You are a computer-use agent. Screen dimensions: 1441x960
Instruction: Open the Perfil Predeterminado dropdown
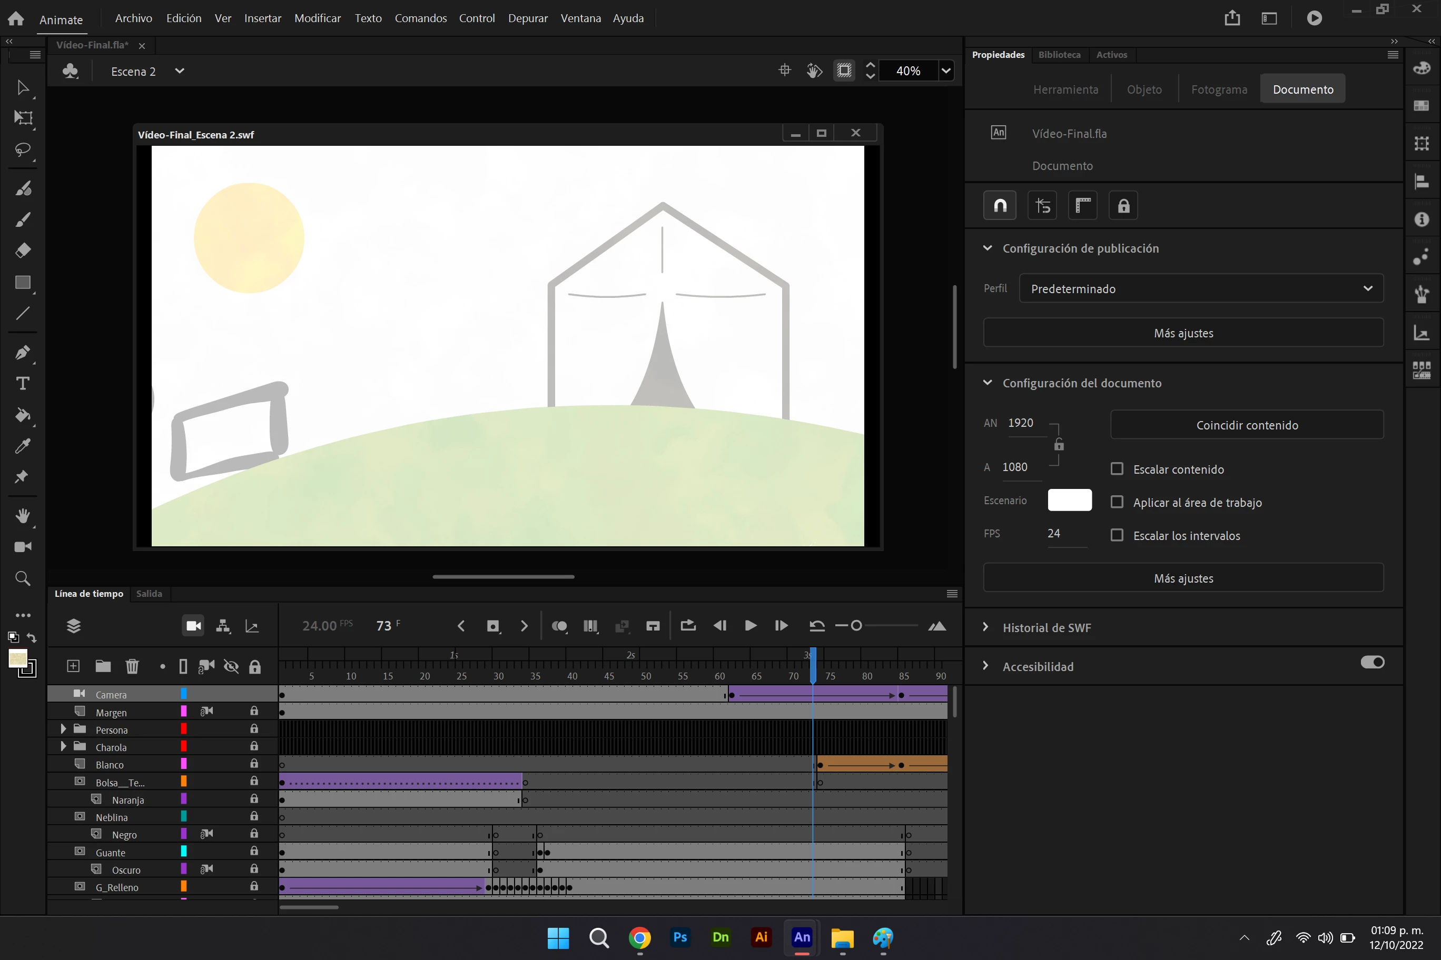click(x=1201, y=288)
